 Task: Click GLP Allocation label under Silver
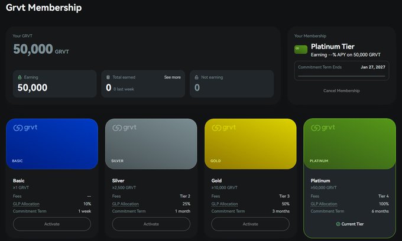click(125, 204)
